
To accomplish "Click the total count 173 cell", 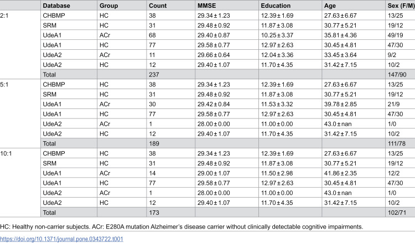I will coord(171,213).
